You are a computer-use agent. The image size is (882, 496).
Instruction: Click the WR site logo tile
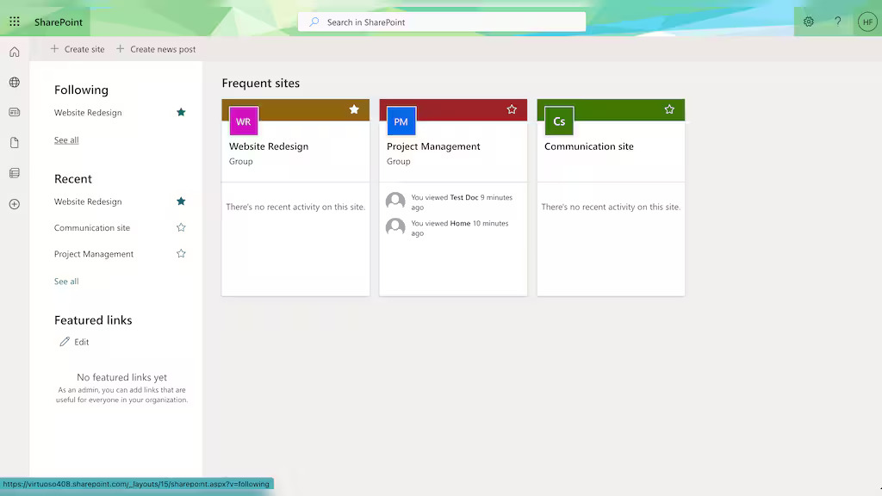(x=244, y=121)
